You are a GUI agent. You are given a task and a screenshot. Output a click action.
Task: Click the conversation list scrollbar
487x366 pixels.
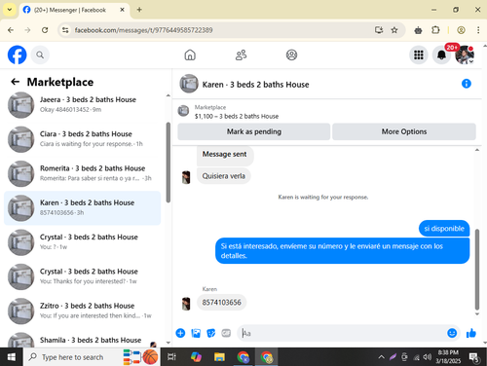tap(169, 163)
